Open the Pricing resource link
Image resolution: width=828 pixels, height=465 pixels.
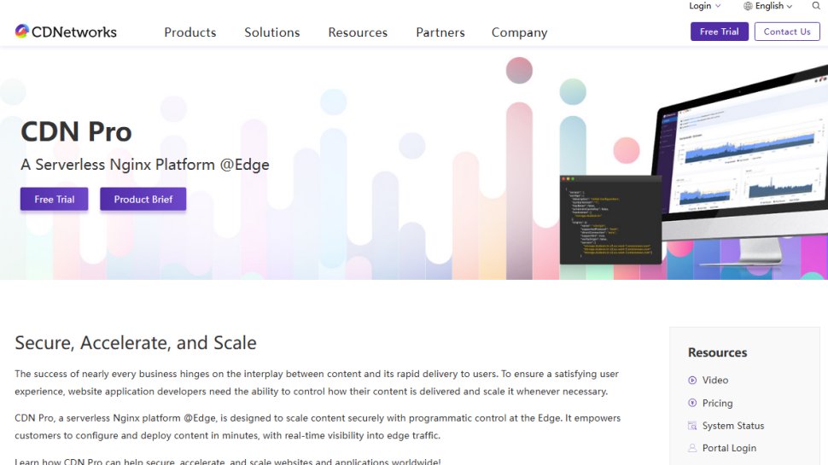(x=717, y=404)
